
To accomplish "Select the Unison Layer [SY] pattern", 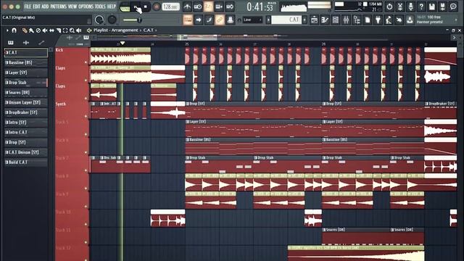I will click(x=26, y=102).
